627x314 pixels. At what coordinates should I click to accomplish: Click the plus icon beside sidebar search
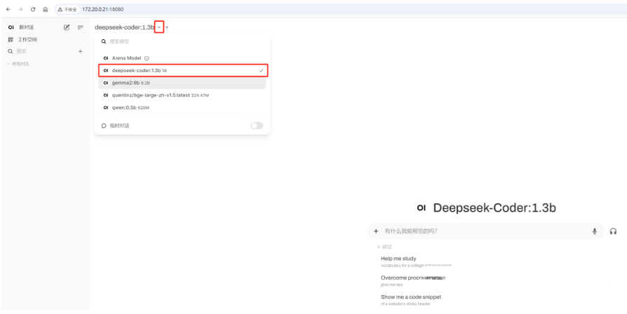click(81, 52)
